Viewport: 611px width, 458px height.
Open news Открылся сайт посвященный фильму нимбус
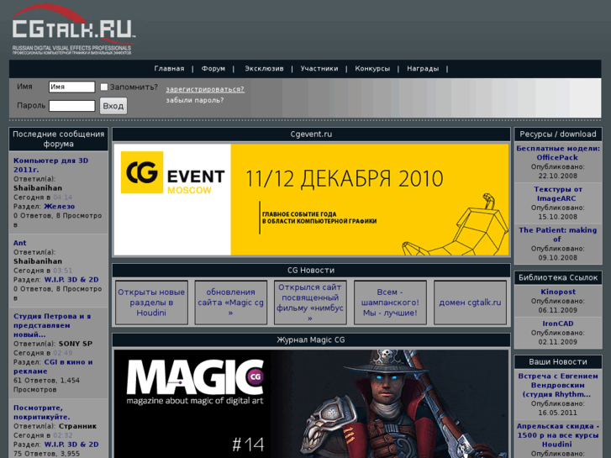310,303
